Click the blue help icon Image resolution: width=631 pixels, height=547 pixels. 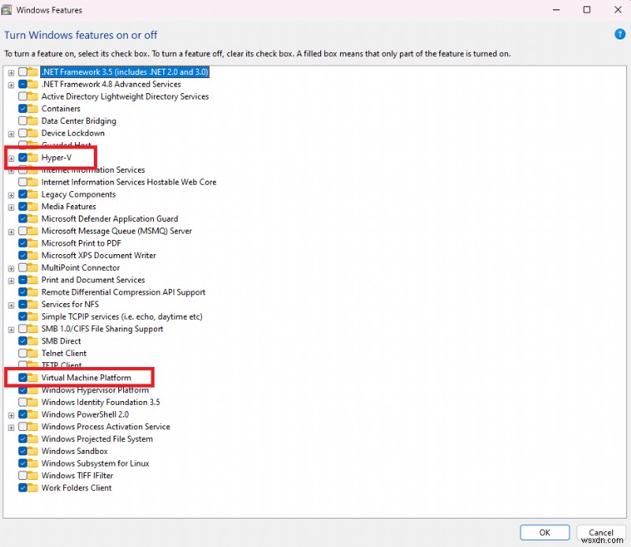coord(620,35)
